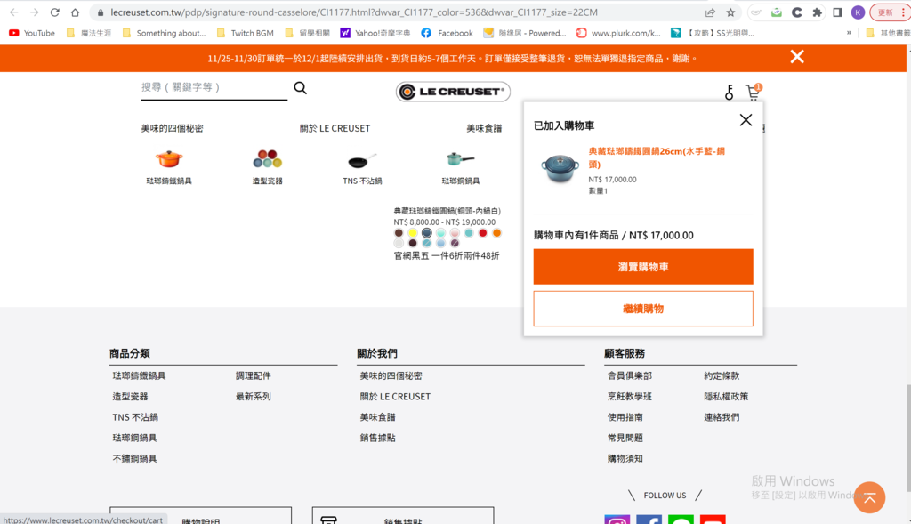Reload the current page
This screenshot has width=911, height=524.
pos(54,12)
